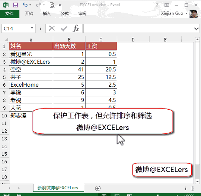Click the Excel application logo icon
201x196 pixels.
[6, 5]
